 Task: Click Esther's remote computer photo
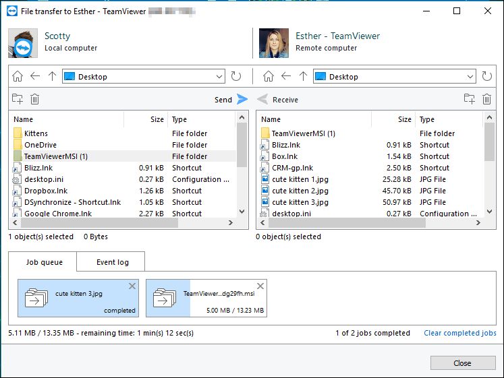click(274, 43)
